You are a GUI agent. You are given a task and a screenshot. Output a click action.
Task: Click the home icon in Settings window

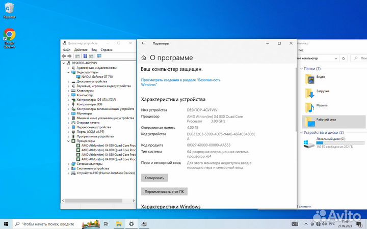(x=144, y=58)
